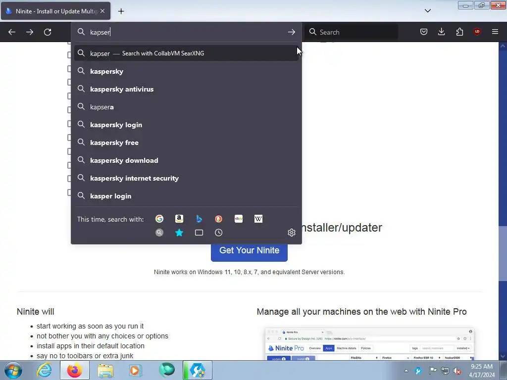This screenshot has width=507, height=380.
Task: Open the green chat bubble taskbar app
Action: coord(167,370)
